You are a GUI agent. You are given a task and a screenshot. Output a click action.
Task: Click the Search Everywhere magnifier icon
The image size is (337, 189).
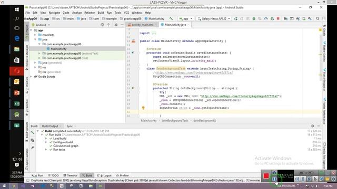coord(318,19)
